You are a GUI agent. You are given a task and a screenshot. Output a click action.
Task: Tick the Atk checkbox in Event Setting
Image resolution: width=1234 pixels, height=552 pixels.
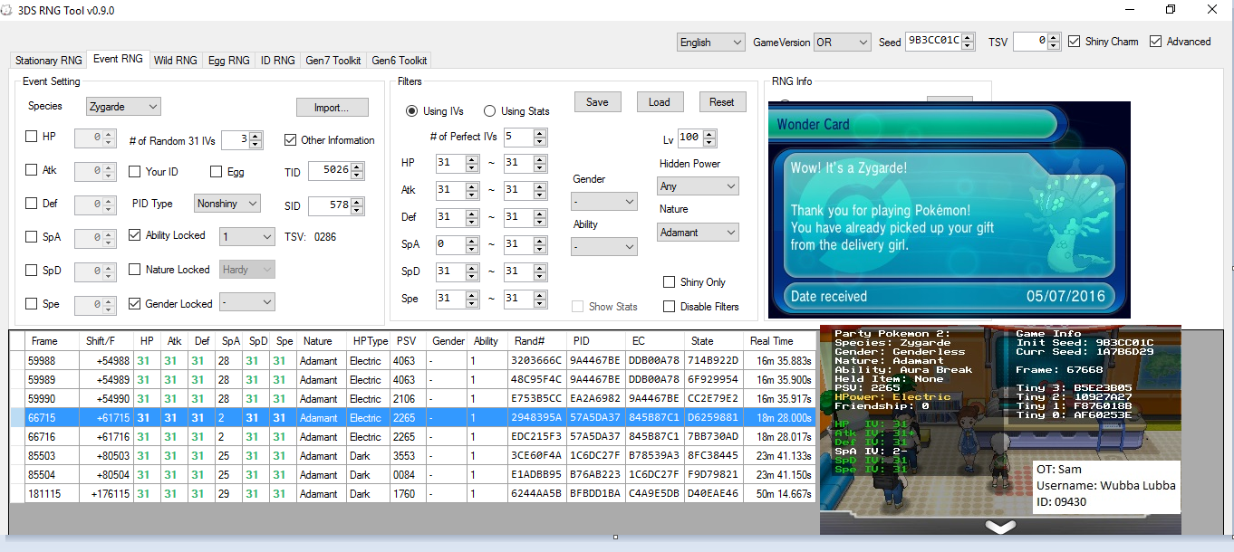click(x=32, y=170)
